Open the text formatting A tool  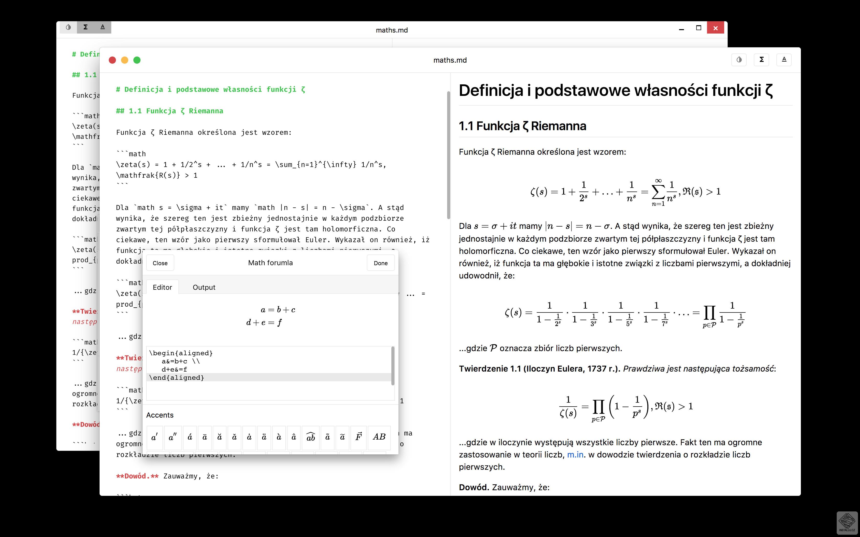(x=784, y=60)
